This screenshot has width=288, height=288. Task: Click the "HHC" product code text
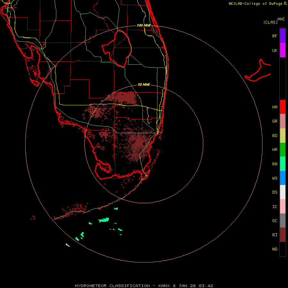(x=281, y=19)
